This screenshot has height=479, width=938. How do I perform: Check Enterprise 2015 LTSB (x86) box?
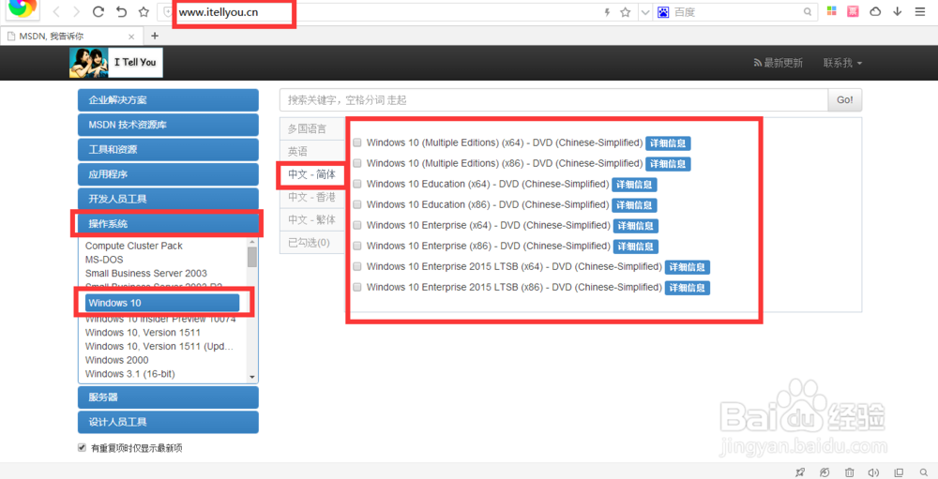point(357,288)
